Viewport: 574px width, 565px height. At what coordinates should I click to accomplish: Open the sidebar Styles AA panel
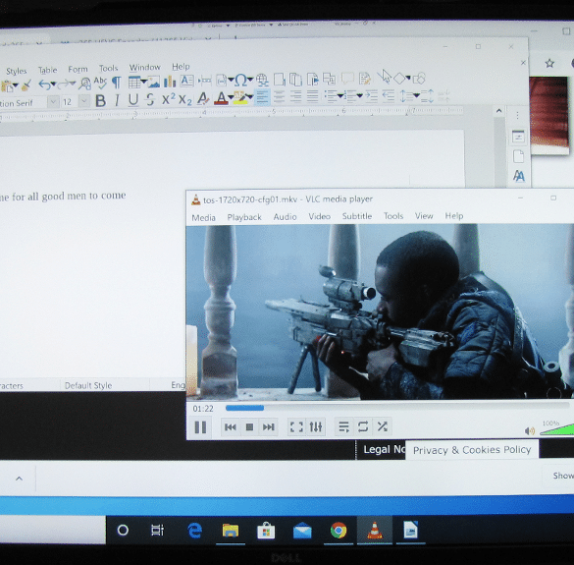[519, 176]
